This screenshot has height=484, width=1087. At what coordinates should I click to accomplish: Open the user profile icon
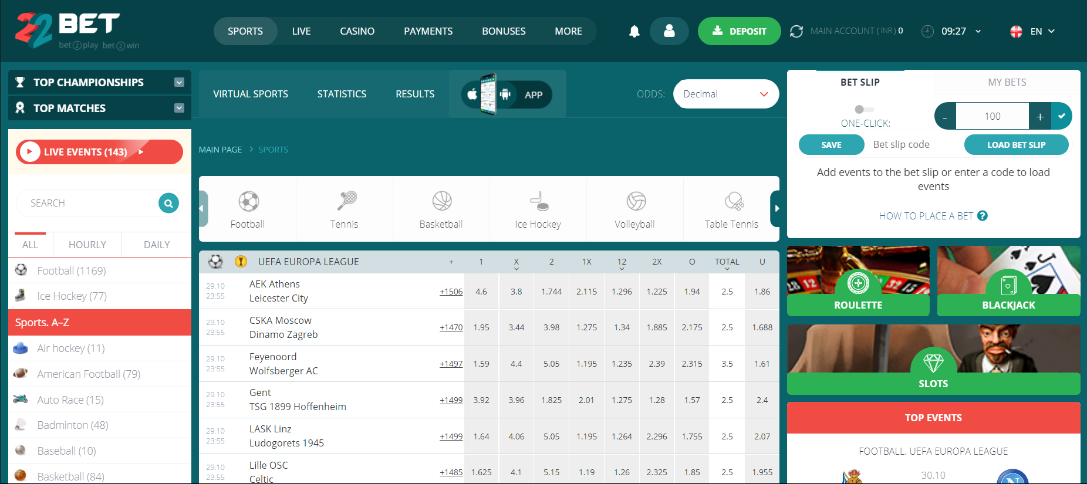point(669,32)
